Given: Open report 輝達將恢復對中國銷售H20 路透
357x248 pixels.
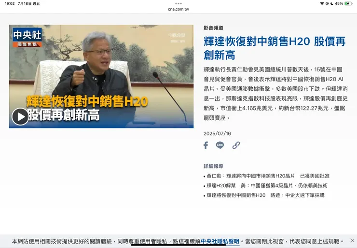Looking at the screenshot, I should pos(265,195).
